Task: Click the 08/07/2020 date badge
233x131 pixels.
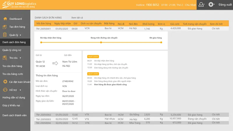Action: coord(93,74)
